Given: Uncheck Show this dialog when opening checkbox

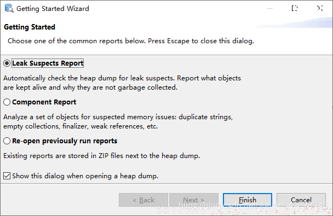Looking at the screenshot, I should (x=7, y=176).
